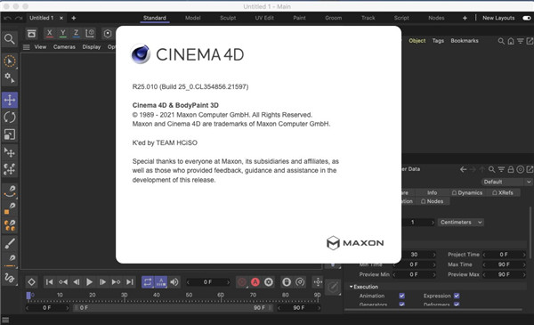
Task: Increase Max Time value arrow
Action: [x=524, y=264]
